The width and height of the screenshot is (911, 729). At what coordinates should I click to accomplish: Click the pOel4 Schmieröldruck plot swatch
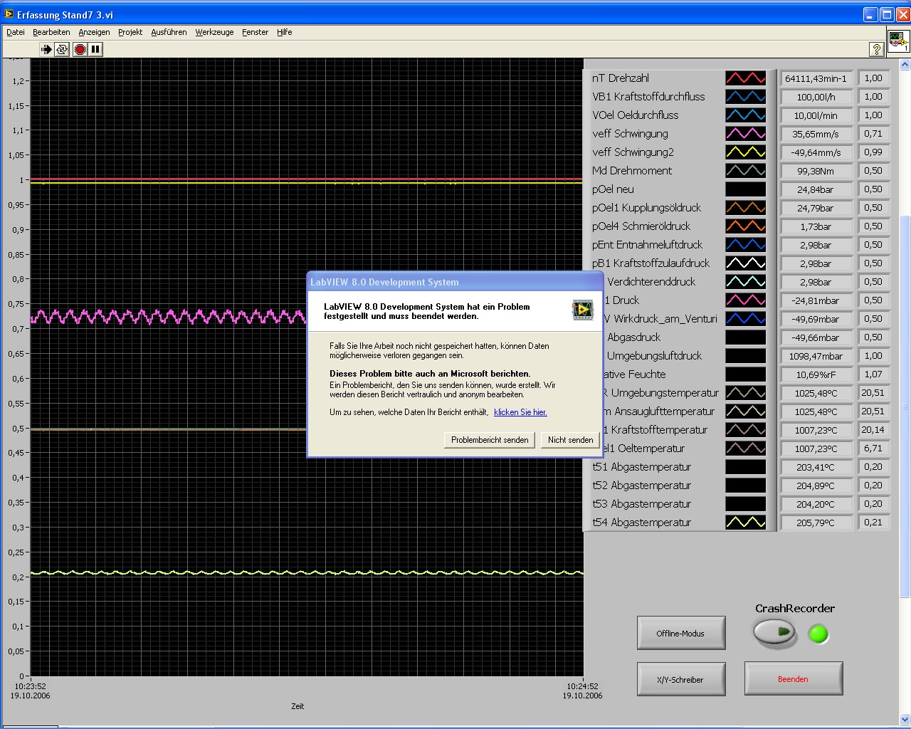click(746, 226)
